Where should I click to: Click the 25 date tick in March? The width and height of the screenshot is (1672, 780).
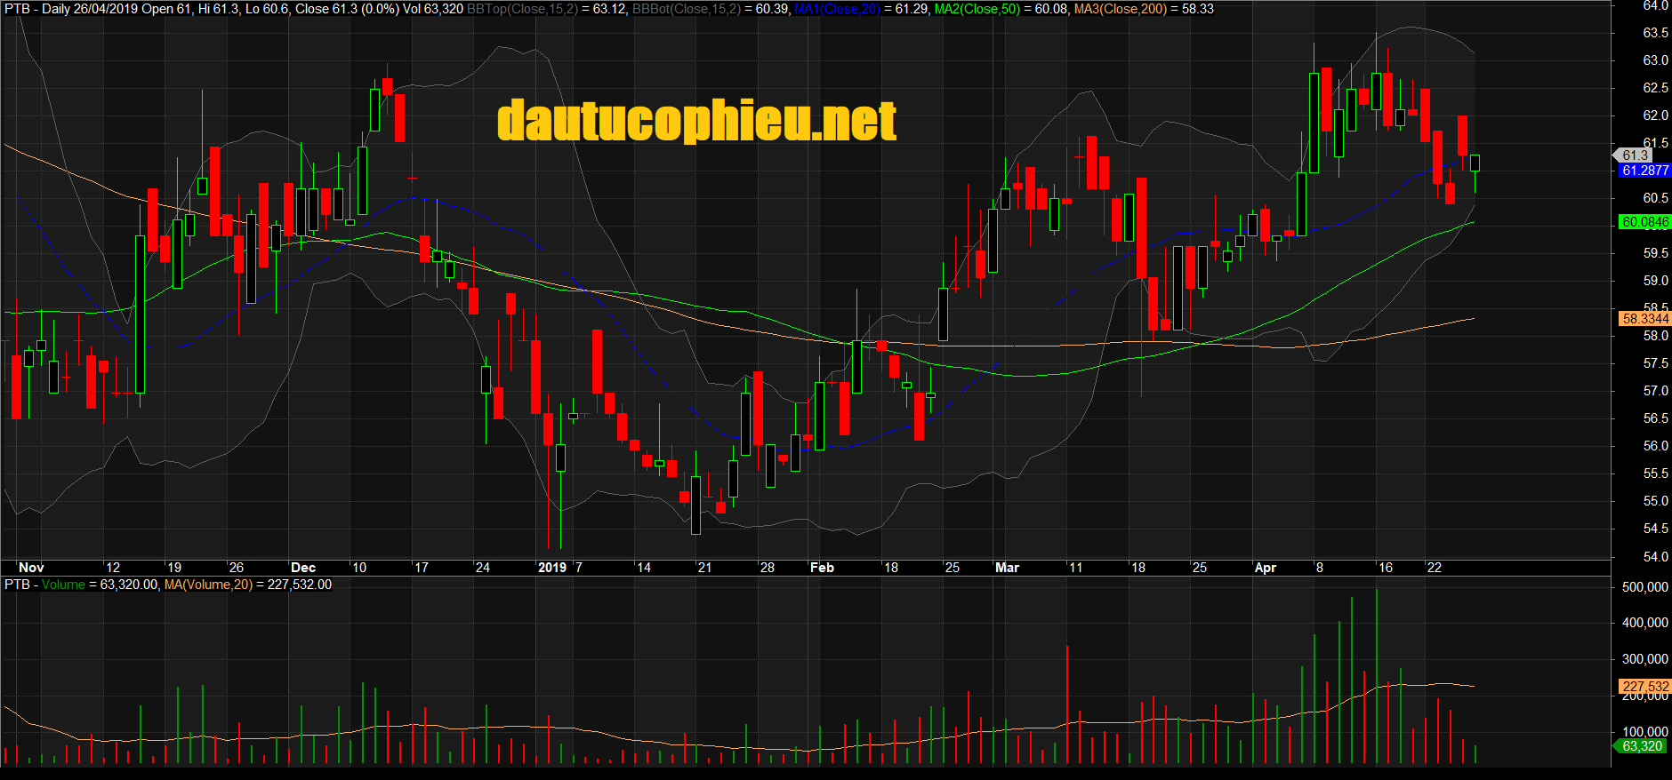pyautogui.click(x=1199, y=568)
